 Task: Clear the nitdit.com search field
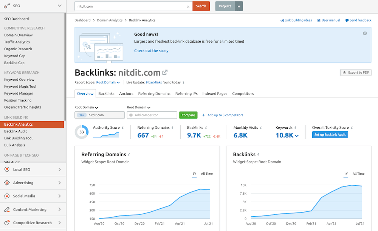[188, 6]
